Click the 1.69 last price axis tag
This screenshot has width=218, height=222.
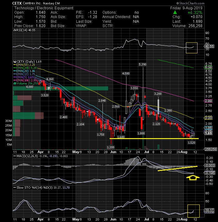208,133
